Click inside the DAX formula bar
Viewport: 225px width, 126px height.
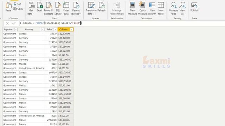pos(122,23)
